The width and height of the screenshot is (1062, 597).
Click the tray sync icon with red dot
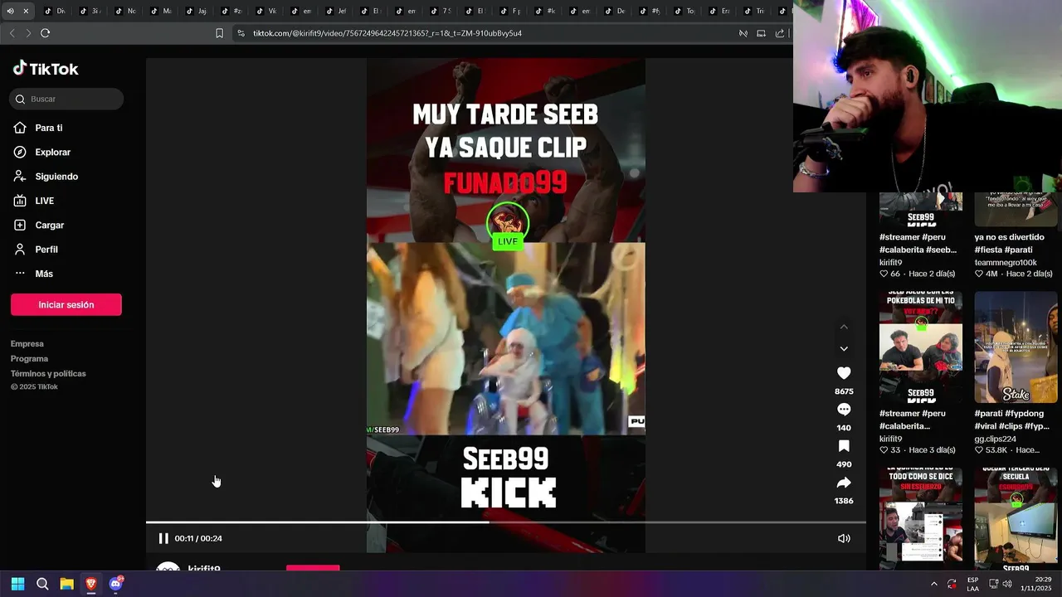click(952, 584)
